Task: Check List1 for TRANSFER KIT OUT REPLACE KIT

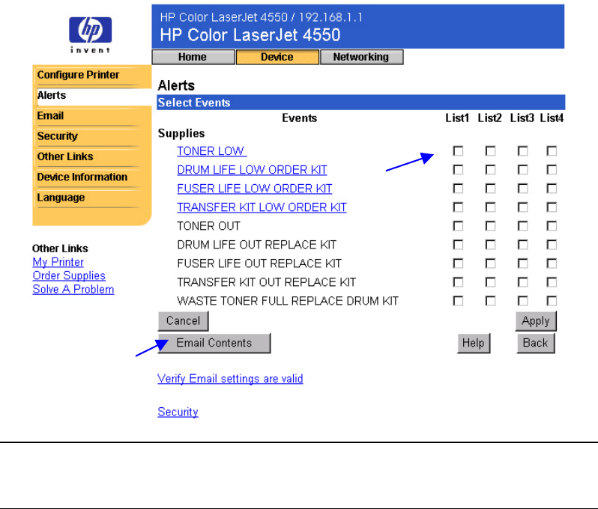Action: (458, 282)
